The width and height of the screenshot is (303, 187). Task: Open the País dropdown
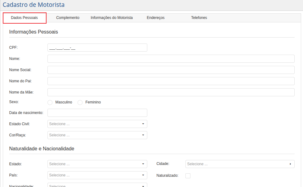(97, 175)
